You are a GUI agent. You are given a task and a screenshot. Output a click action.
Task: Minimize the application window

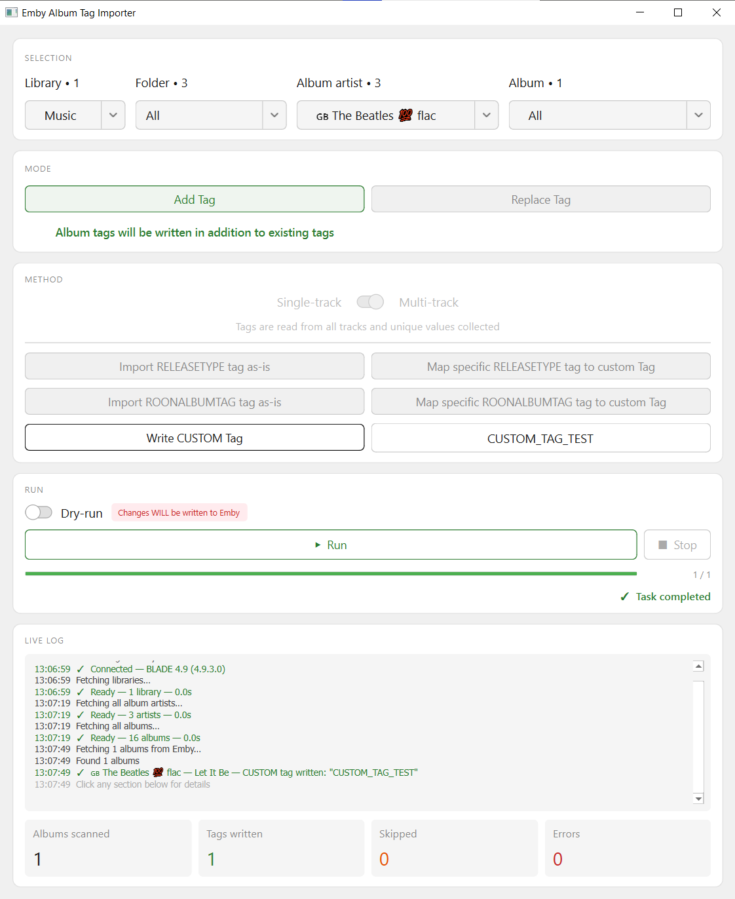point(640,12)
